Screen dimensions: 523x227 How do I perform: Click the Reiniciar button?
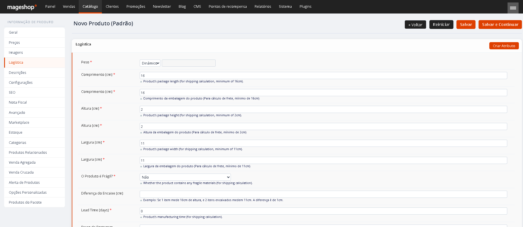[441, 25]
